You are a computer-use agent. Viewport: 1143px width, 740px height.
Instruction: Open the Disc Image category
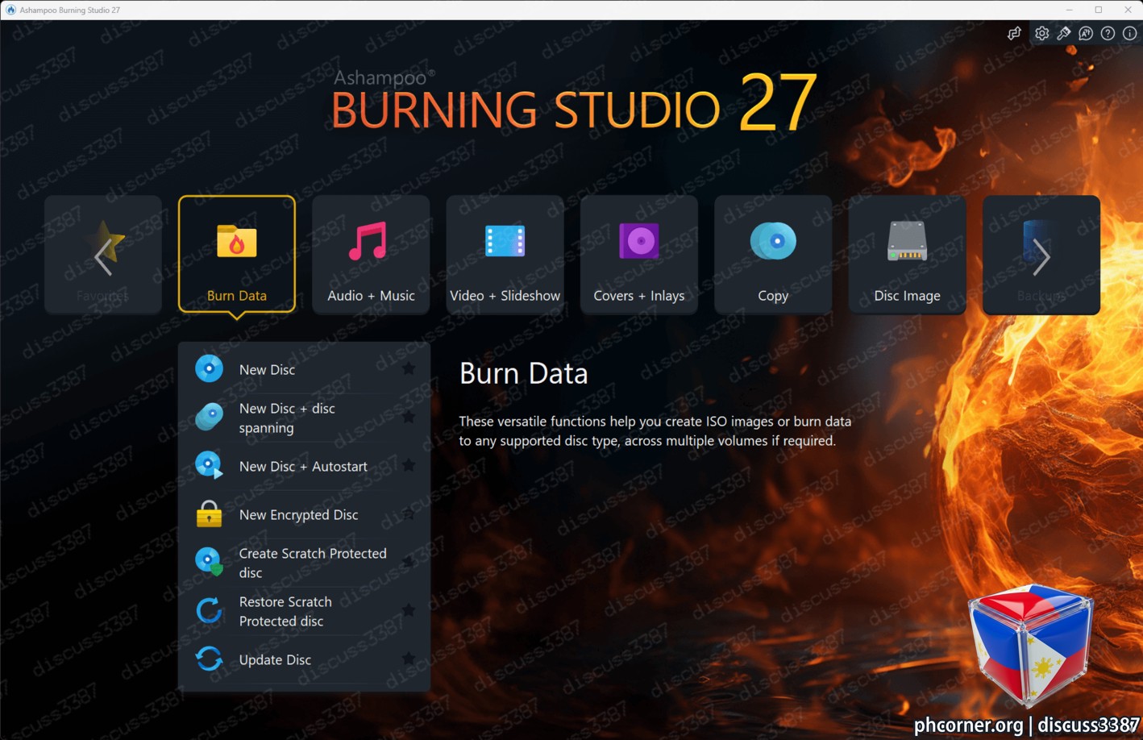tap(907, 254)
